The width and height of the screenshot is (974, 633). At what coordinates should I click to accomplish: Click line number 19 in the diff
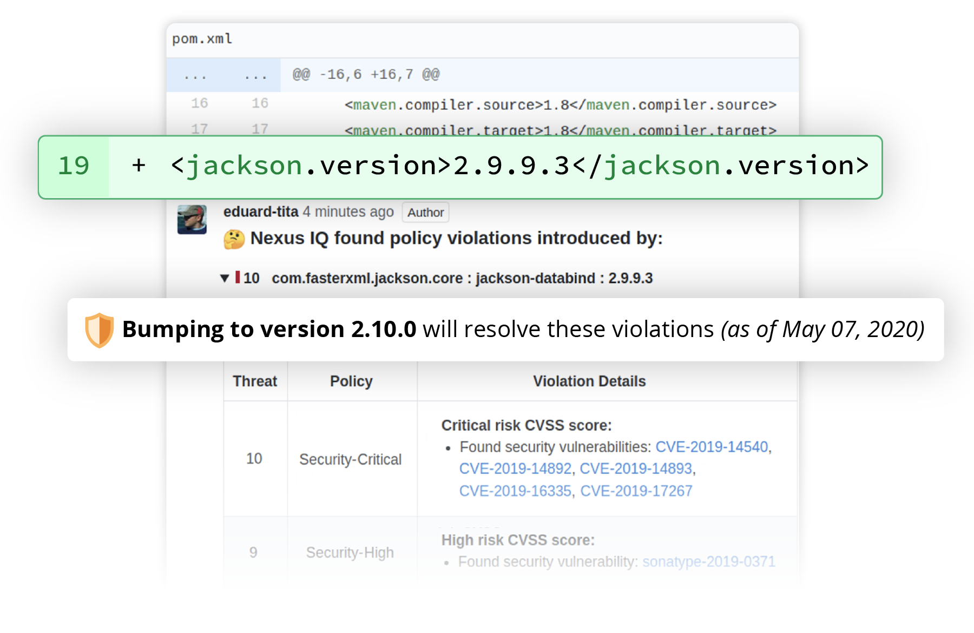75,166
